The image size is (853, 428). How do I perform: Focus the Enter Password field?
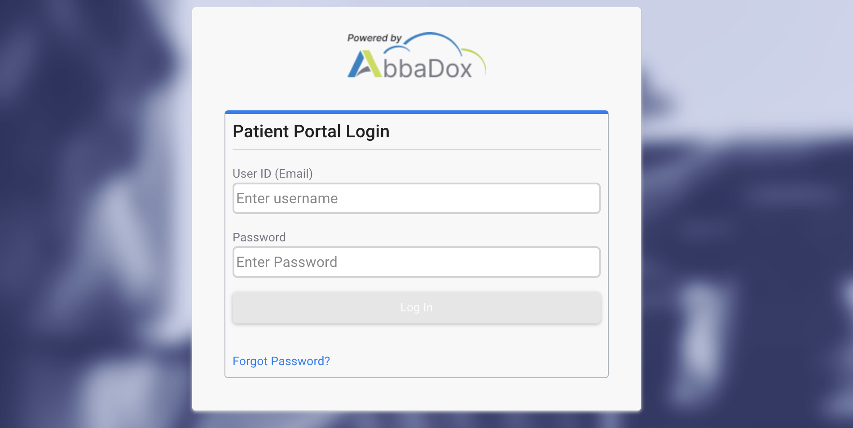[x=416, y=262]
